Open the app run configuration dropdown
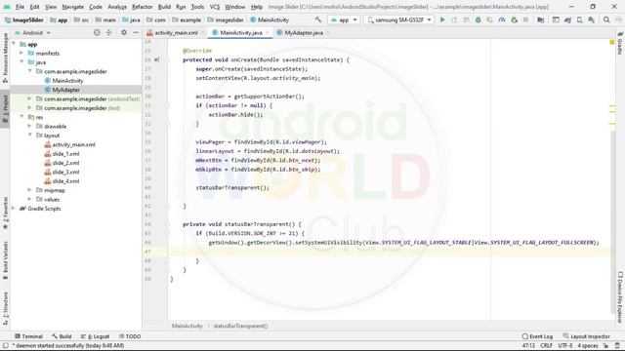Screen dimensions: 625x351 (x=344, y=19)
